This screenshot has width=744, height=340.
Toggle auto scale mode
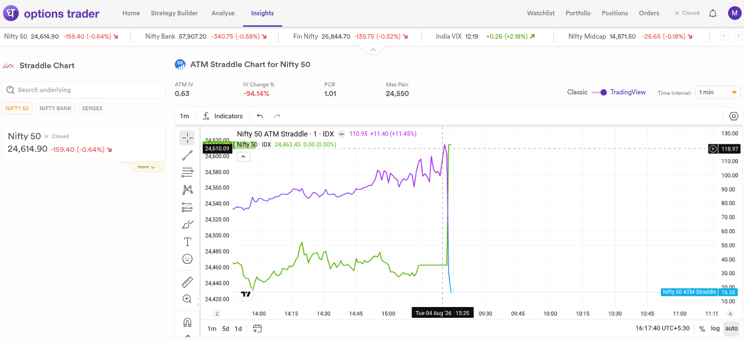(731, 328)
